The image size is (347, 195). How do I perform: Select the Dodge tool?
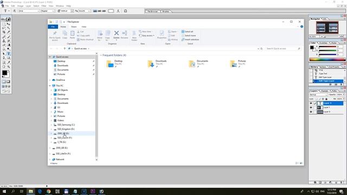(x=9, y=49)
